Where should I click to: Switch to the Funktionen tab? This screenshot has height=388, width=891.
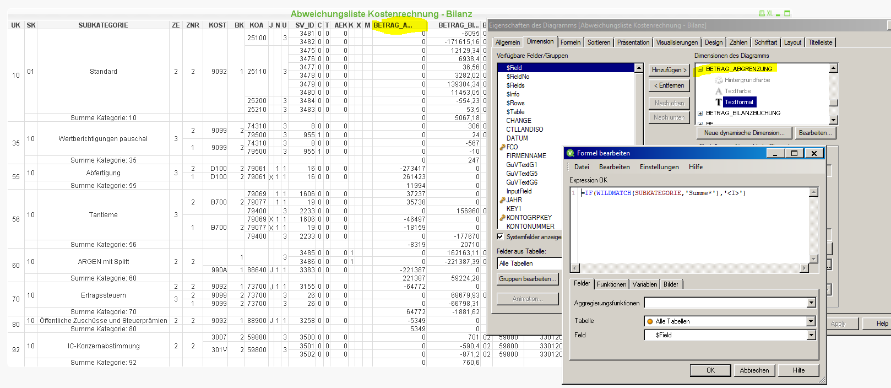pyautogui.click(x=611, y=284)
